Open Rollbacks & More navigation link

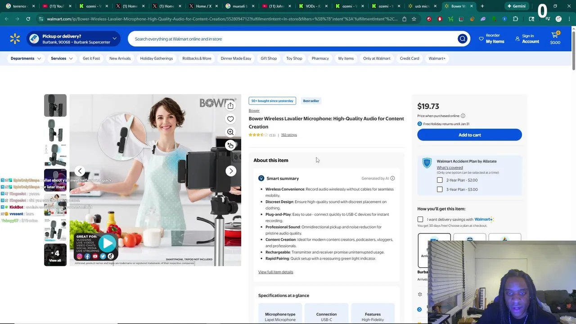(197, 58)
